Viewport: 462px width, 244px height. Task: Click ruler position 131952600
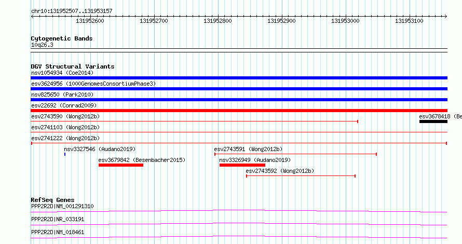click(90, 21)
